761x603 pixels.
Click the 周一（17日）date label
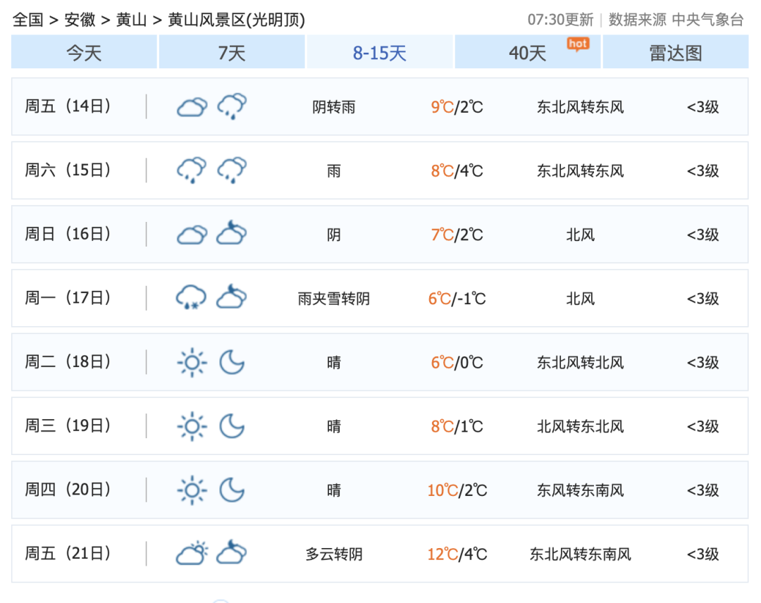68,298
